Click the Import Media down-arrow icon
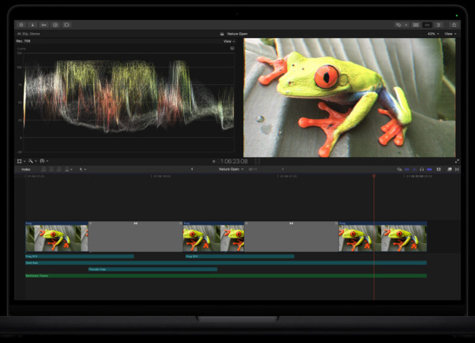 [33, 25]
